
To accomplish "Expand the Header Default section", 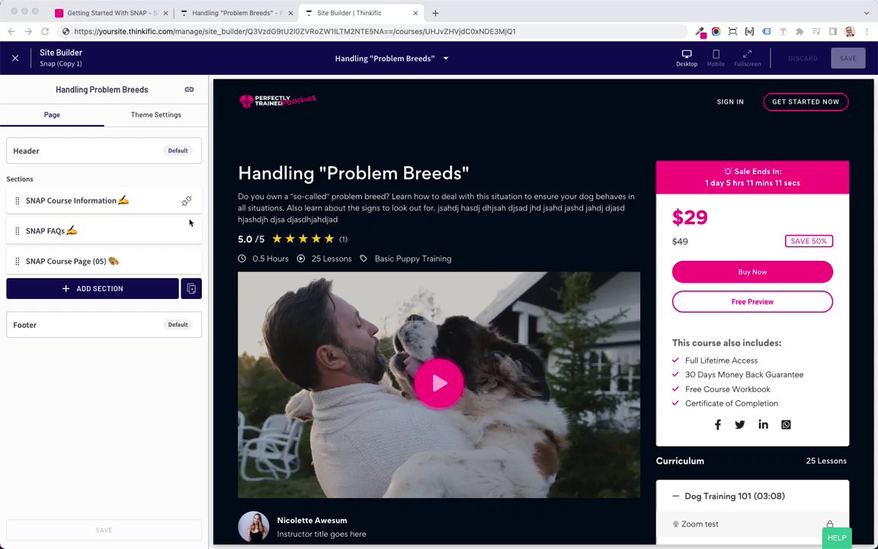I will [x=104, y=151].
